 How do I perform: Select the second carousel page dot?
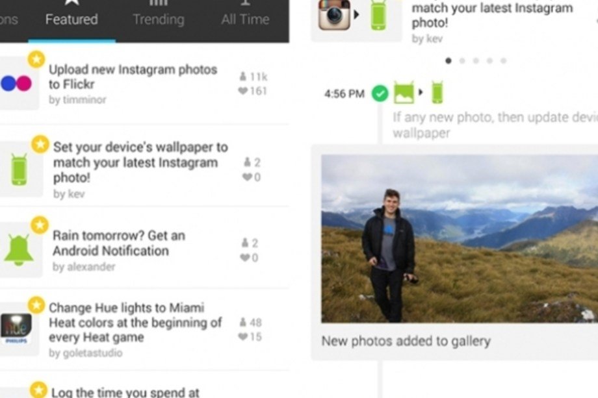click(x=462, y=60)
